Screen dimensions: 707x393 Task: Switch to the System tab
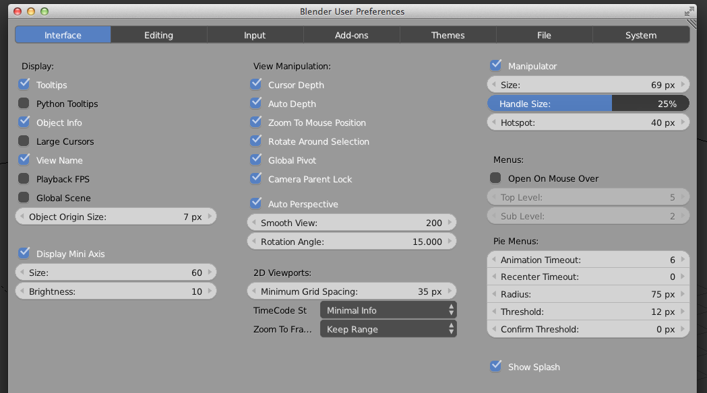tap(641, 35)
